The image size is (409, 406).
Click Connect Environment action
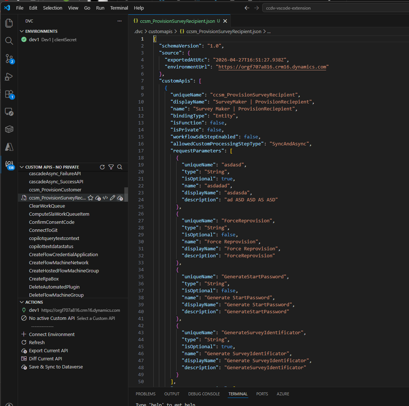[51, 335]
